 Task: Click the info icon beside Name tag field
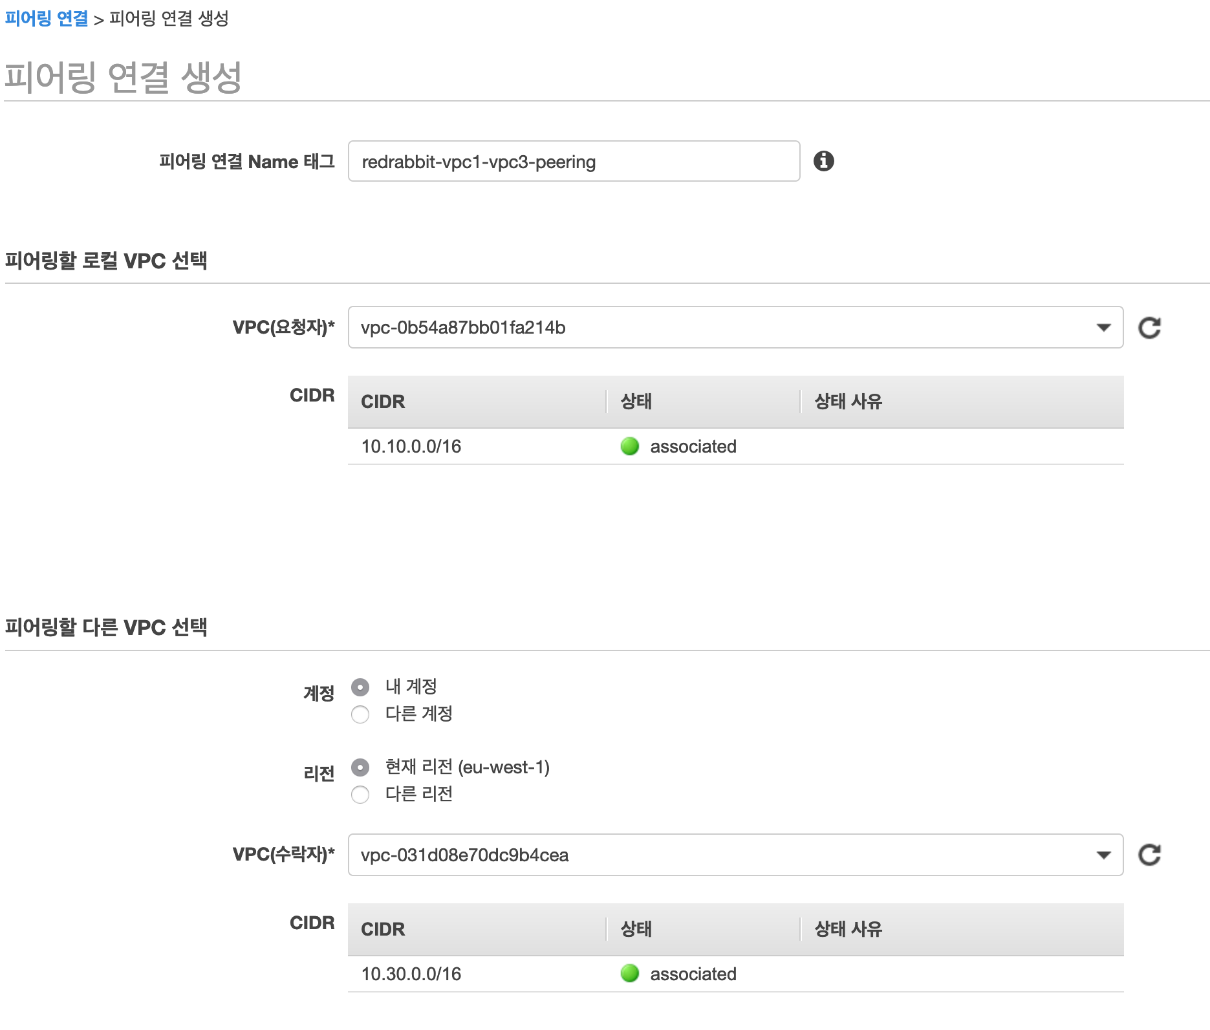click(823, 161)
